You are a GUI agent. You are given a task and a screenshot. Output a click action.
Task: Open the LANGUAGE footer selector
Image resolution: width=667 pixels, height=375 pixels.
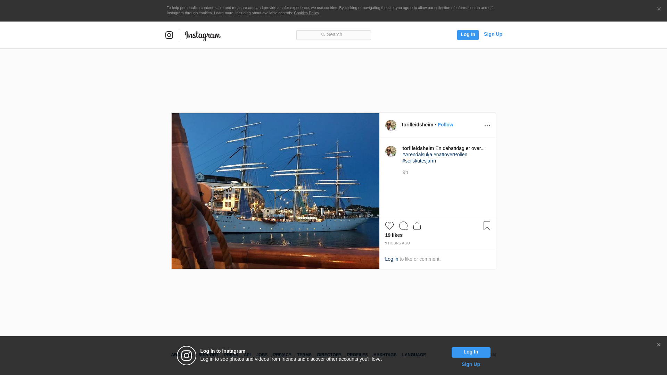point(414,355)
